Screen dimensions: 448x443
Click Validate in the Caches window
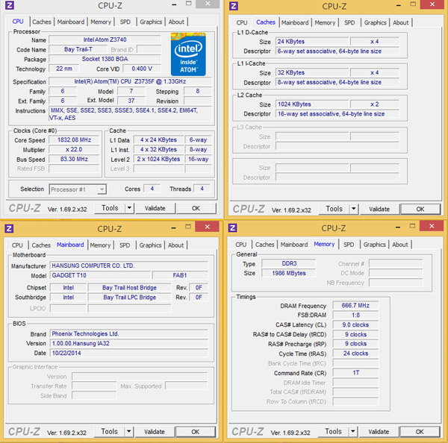(x=379, y=209)
